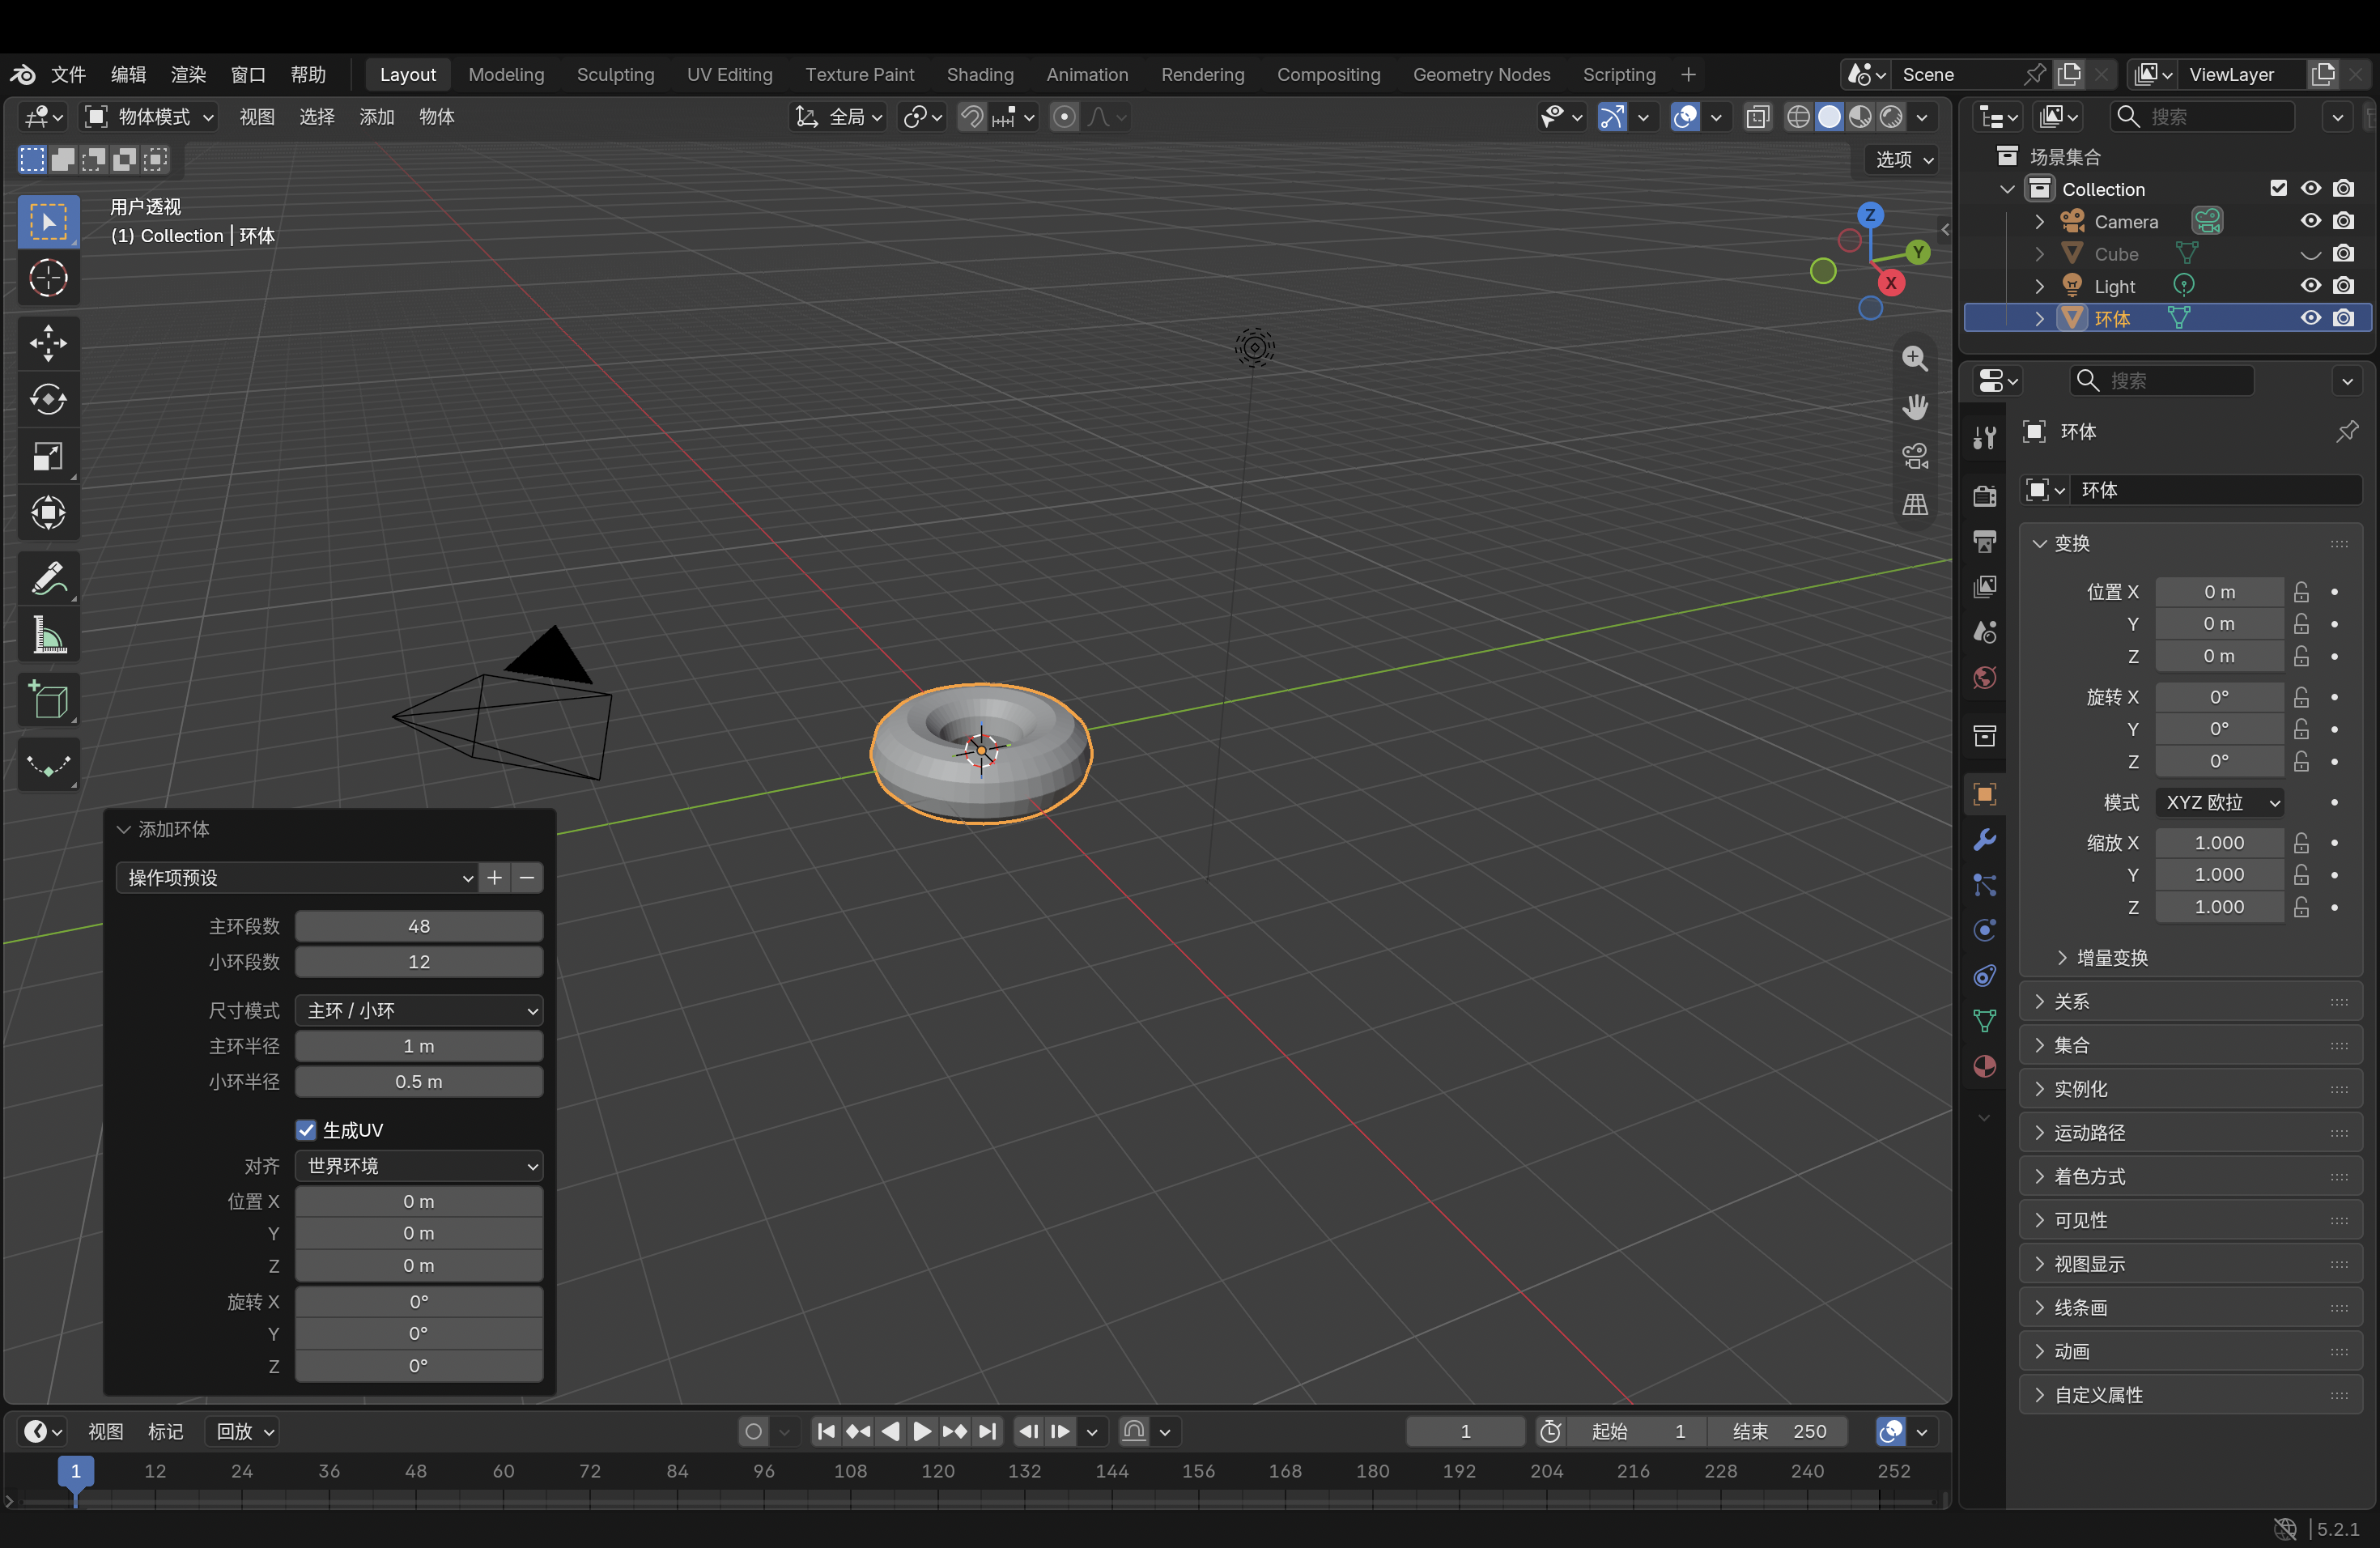Open the View Layer properties tab

pyautogui.click(x=1984, y=587)
